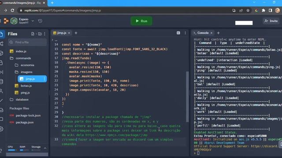Open the editor pane options menu
This screenshot has width=282, height=158.
click(185, 33)
